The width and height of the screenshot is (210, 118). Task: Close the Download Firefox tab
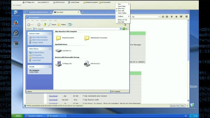click(x=78, y=12)
